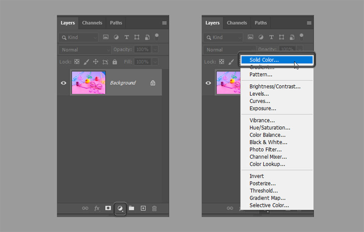
Task: Filter shape layers in left panel
Action: [x=137, y=37]
